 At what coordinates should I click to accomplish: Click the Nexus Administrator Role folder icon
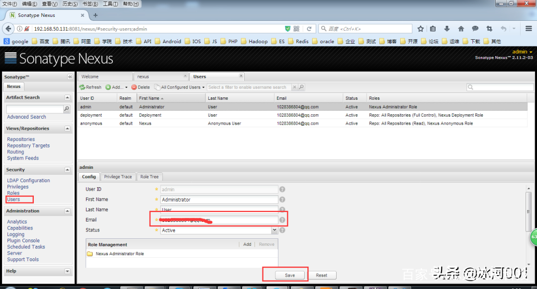tap(89, 254)
